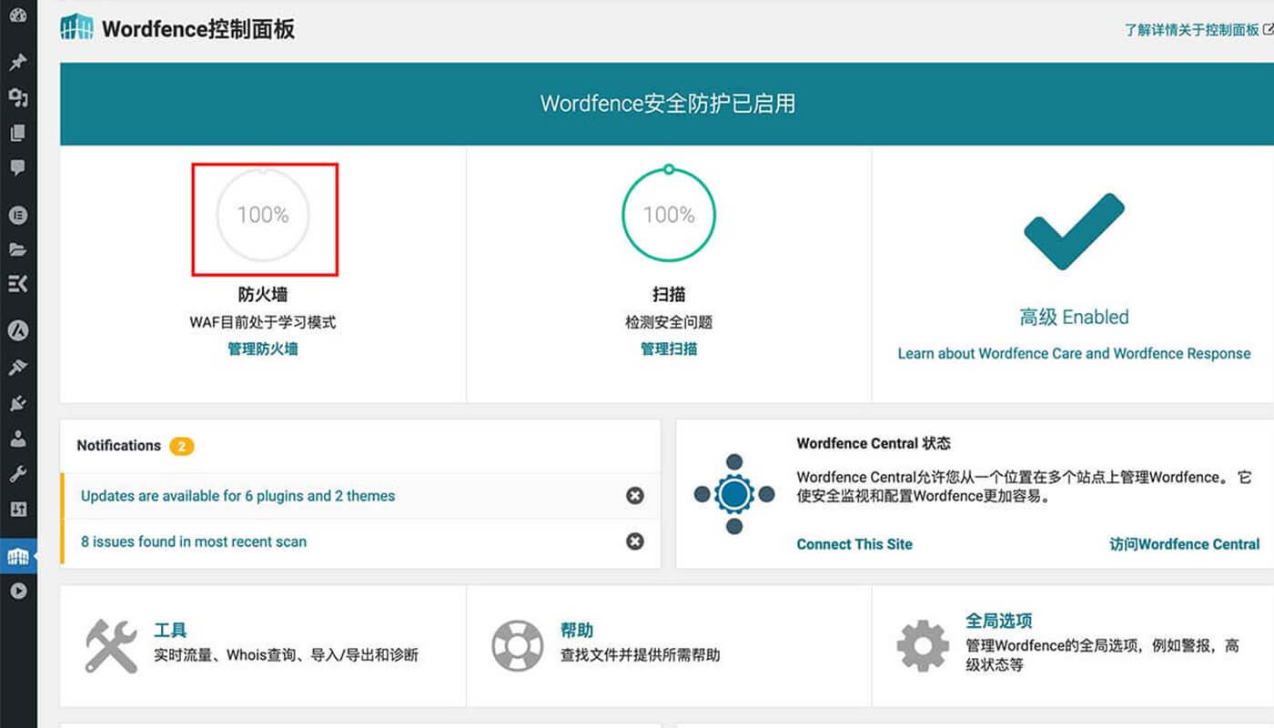Click the Wordfence安全防护已启用 banner

(667, 104)
